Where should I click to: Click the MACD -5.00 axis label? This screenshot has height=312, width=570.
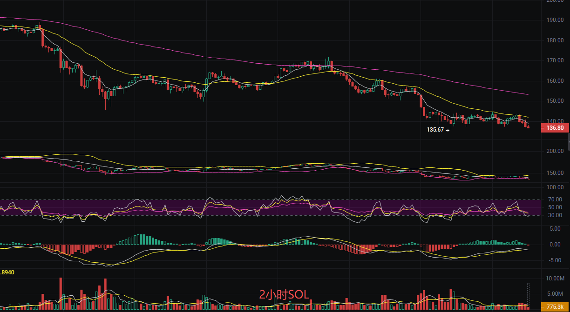pos(554,260)
